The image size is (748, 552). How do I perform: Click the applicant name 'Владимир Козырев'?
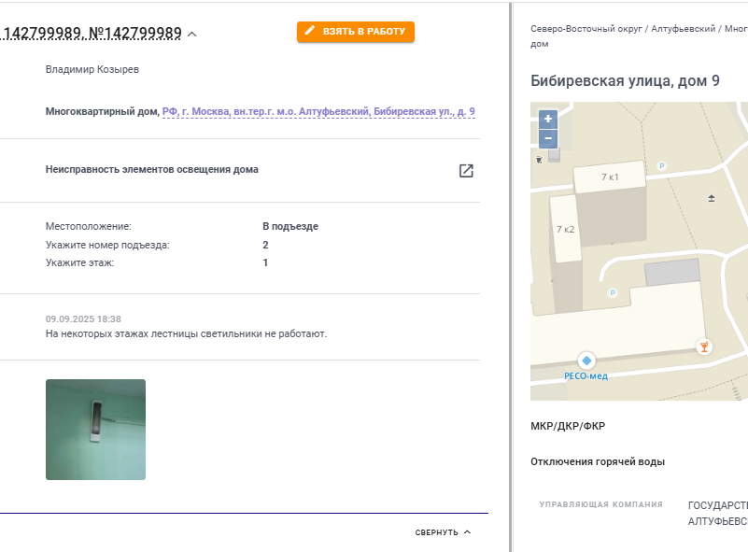[x=92, y=69]
